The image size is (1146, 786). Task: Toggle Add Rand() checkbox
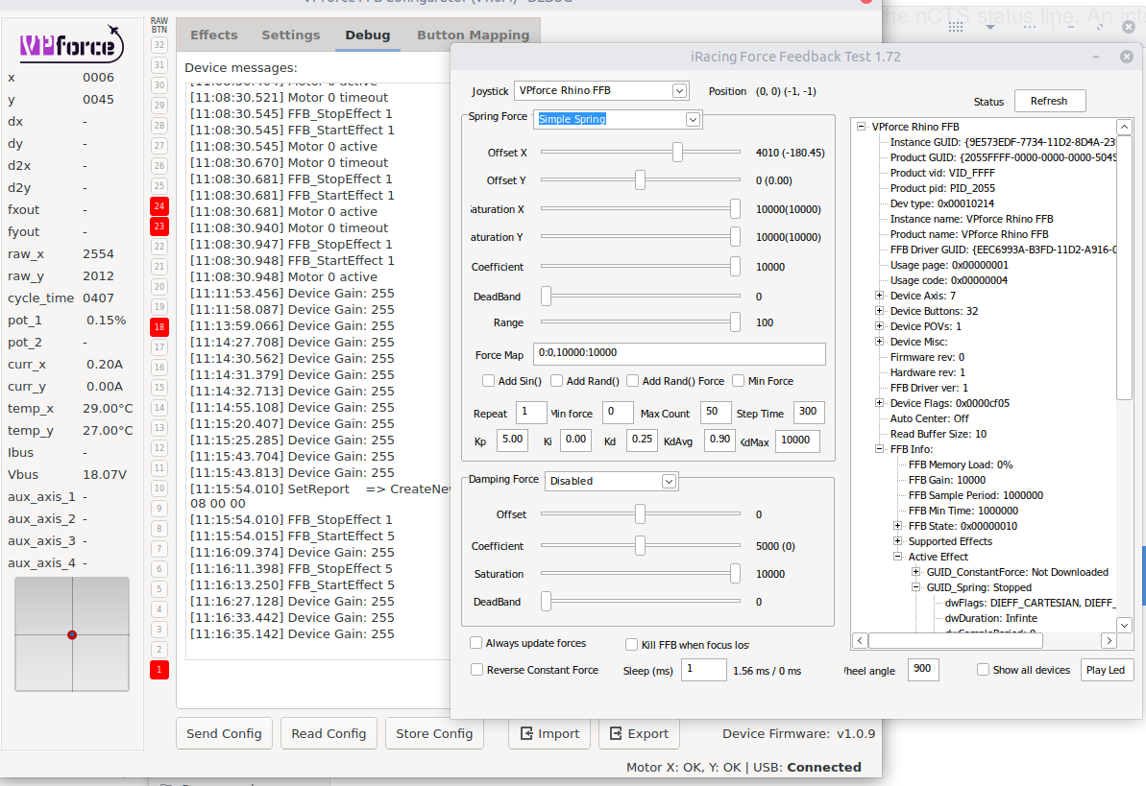coord(557,381)
